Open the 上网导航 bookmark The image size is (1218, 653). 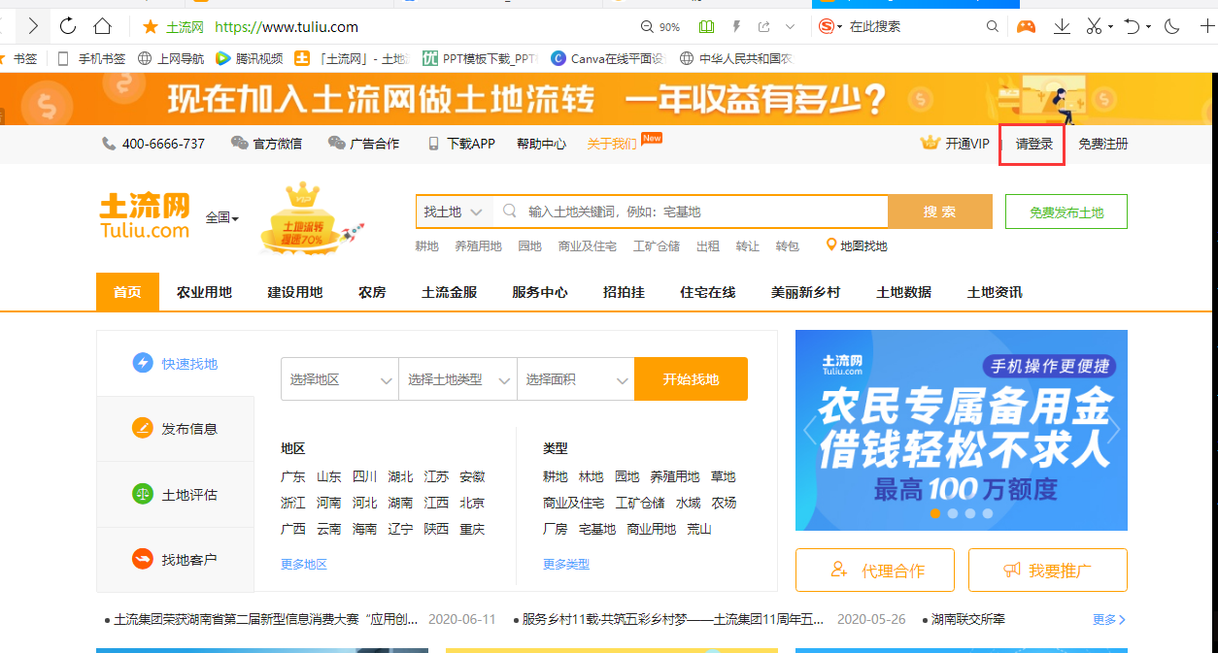tap(171, 58)
